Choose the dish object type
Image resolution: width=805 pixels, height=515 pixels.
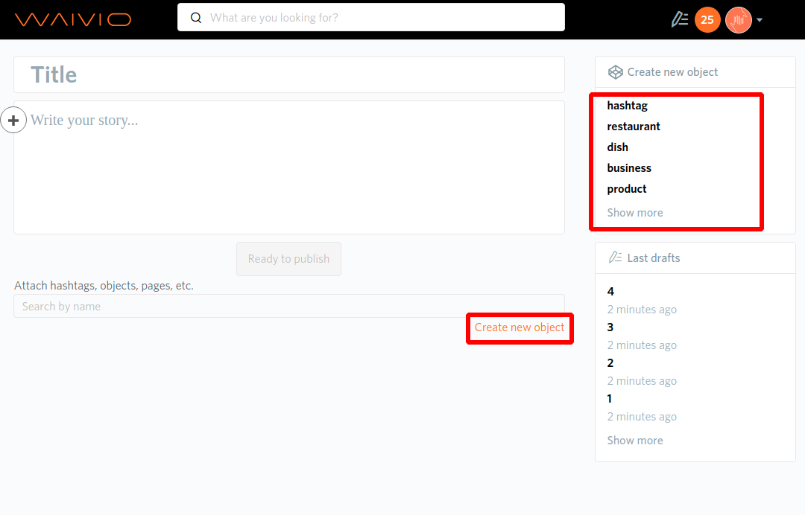(x=617, y=147)
